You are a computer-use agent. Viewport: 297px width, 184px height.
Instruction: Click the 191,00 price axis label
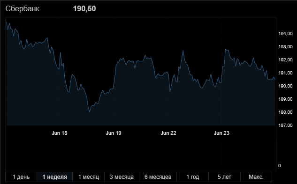click(285, 73)
